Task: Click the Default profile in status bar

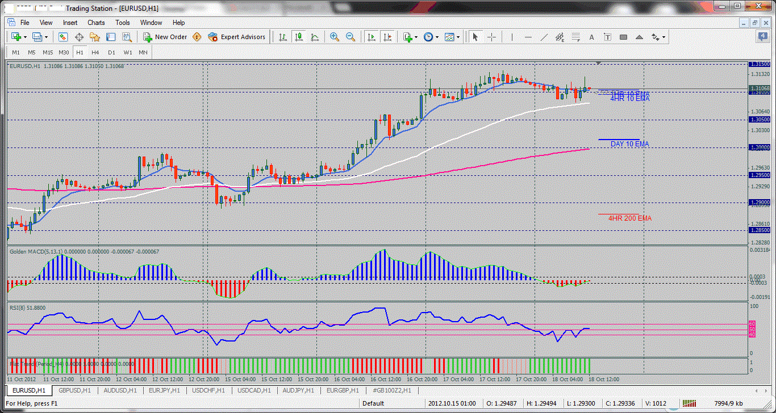Action: (373, 403)
